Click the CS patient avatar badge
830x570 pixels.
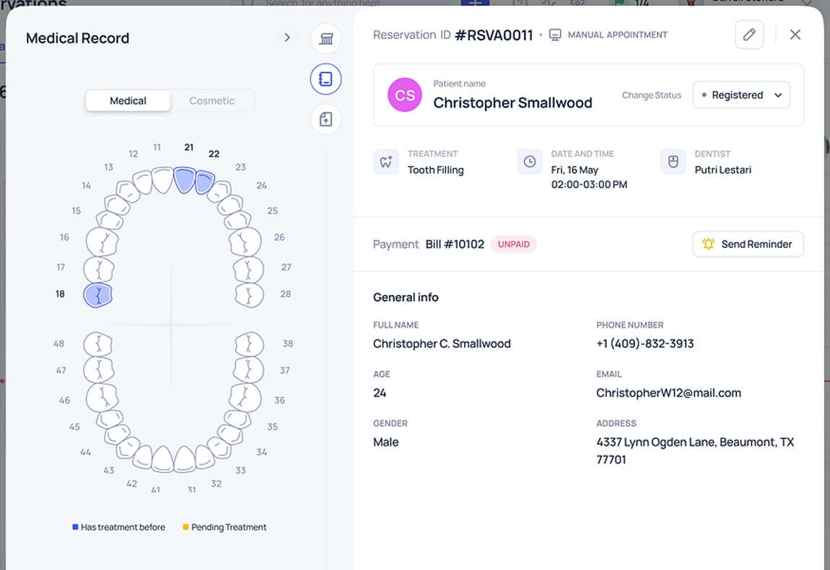click(404, 95)
